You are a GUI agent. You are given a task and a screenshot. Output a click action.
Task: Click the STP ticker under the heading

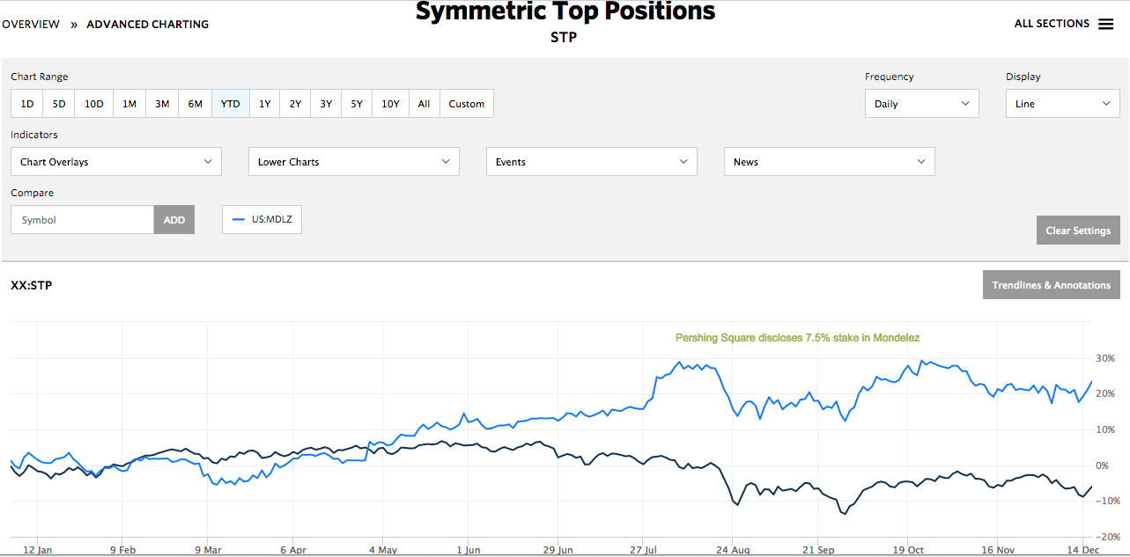pos(564,38)
